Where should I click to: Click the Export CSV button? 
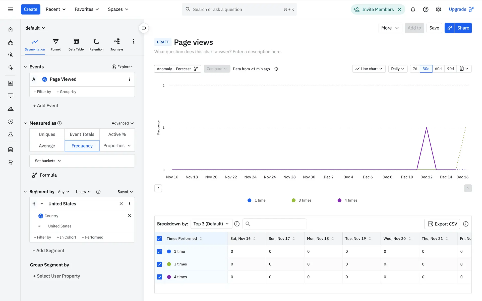click(x=442, y=224)
